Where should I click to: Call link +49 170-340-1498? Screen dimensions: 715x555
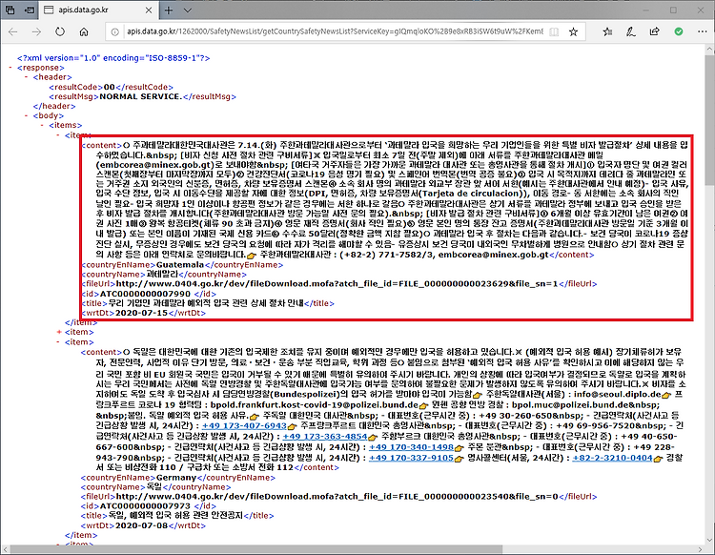click(411, 447)
